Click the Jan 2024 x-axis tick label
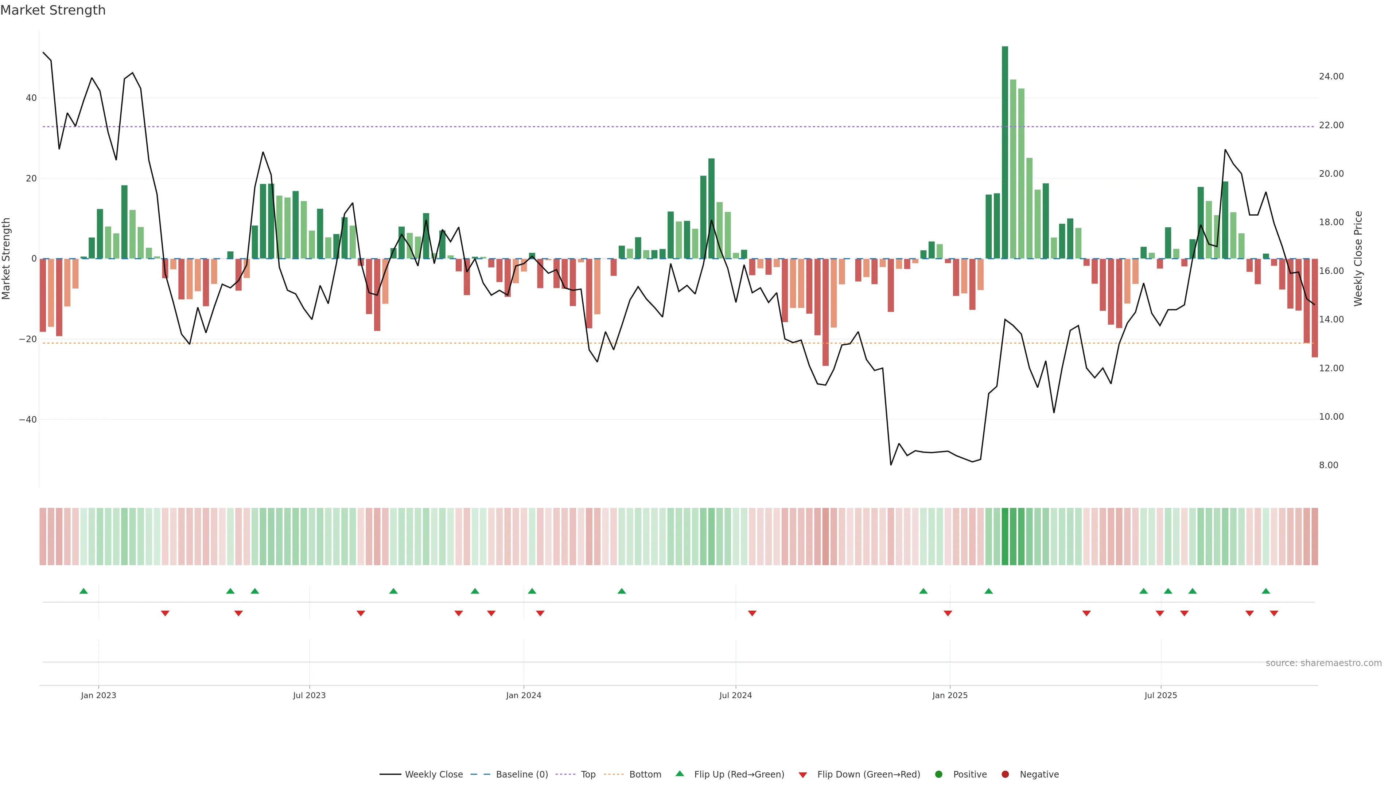 click(524, 695)
